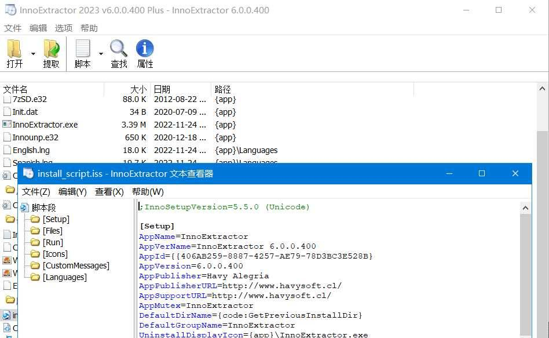
Task: Maximize the install_script.iss text viewer window
Action: (x=481, y=173)
